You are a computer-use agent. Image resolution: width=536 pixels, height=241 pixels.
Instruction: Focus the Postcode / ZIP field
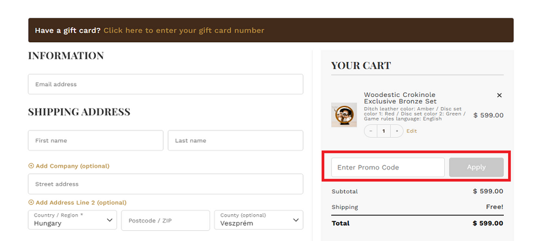click(165, 220)
